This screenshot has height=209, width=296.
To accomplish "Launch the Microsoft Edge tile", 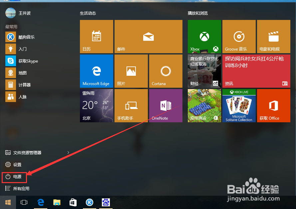I will click(97, 71).
